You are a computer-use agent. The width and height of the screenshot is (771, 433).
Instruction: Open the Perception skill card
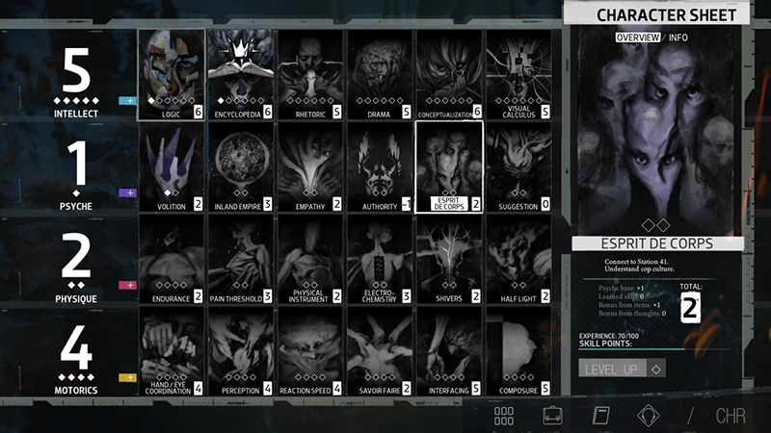tap(240, 351)
